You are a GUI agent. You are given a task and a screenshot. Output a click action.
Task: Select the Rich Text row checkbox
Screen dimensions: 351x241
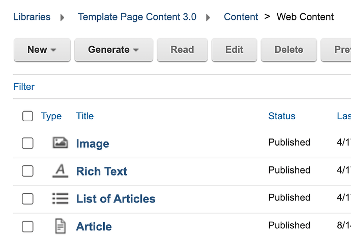pos(27,171)
